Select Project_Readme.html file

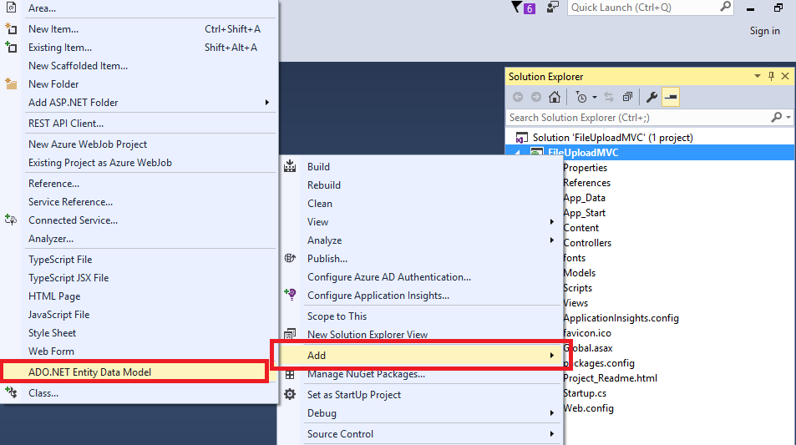610,378
